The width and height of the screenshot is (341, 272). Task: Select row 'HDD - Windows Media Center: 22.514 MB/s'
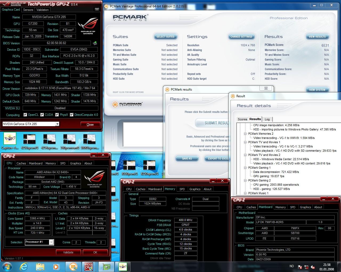click(281, 159)
